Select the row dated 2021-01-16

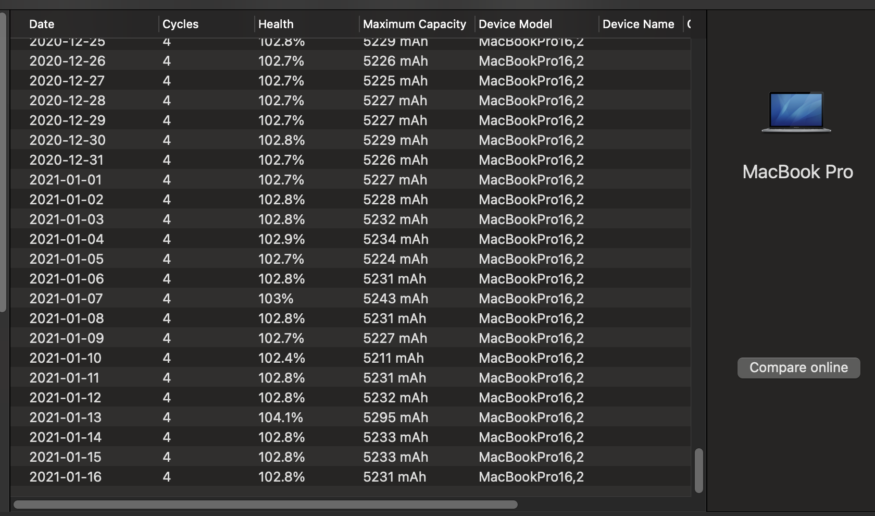click(x=351, y=477)
